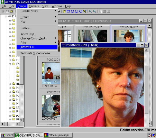Click the Zoom Out magnifier icon

pos(95,11)
